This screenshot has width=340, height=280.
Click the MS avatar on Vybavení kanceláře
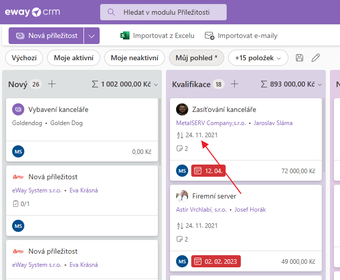click(18, 151)
